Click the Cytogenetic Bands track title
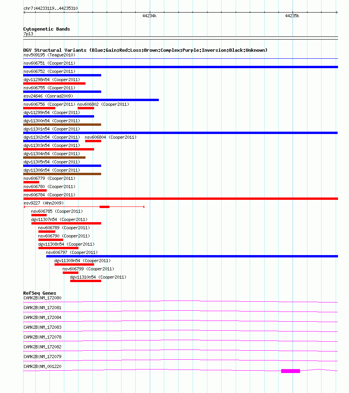Screen dimensions: 349x393 pos(47,29)
